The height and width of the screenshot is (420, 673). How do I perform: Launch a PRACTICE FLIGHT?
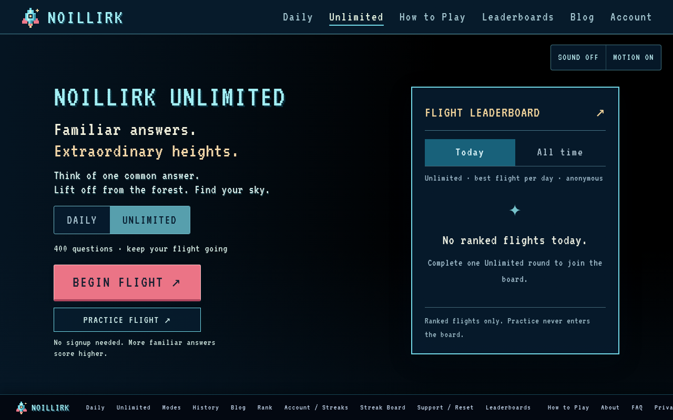pos(127,320)
